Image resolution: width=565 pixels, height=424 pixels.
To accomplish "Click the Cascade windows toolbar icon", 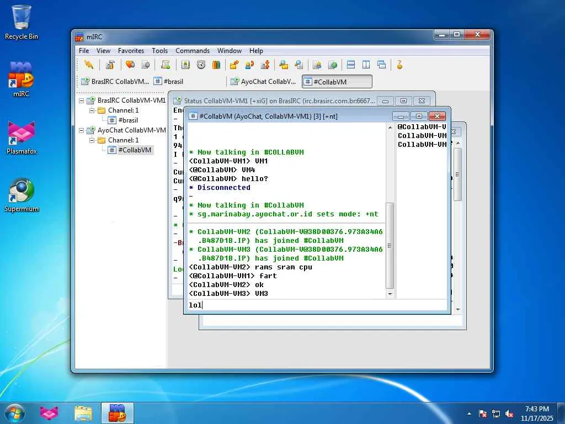I will pyautogui.click(x=382, y=65).
